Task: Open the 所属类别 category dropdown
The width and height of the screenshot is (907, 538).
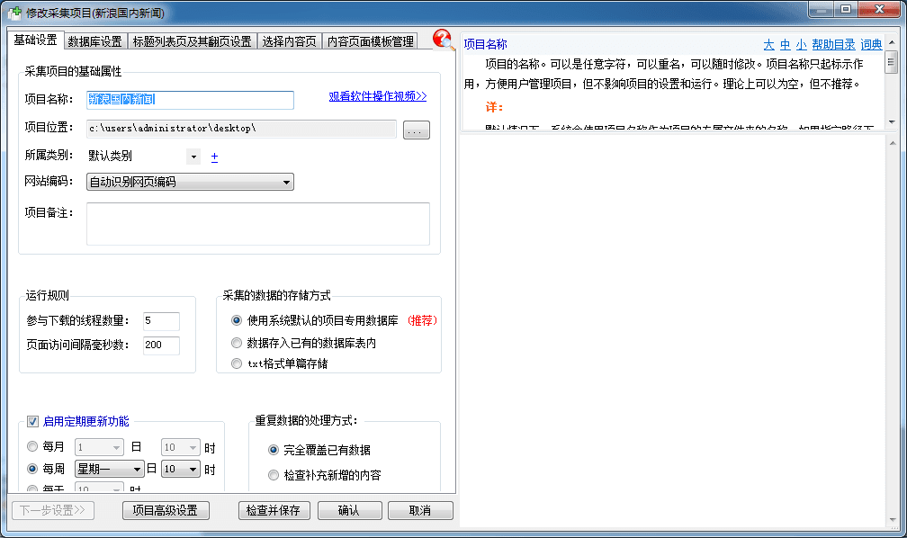Action: 193,157
